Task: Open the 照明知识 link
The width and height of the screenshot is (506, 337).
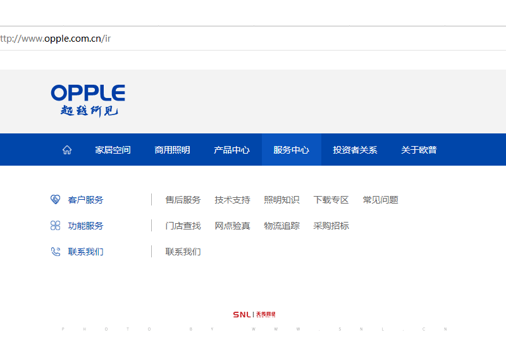Action: [x=281, y=200]
